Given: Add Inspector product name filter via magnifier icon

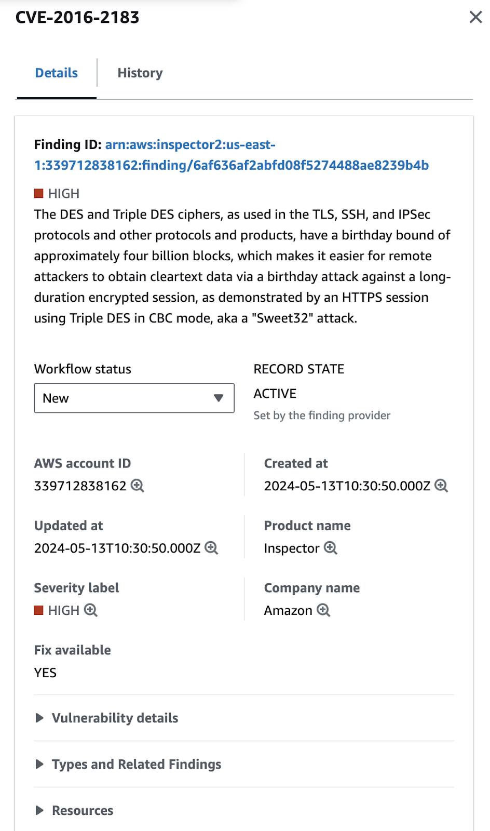Looking at the screenshot, I should (331, 548).
